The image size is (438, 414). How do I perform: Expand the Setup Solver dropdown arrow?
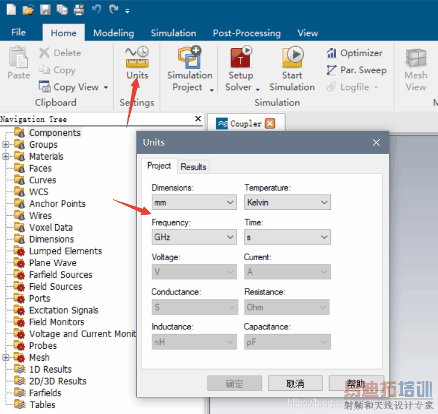(x=258, y=89)
